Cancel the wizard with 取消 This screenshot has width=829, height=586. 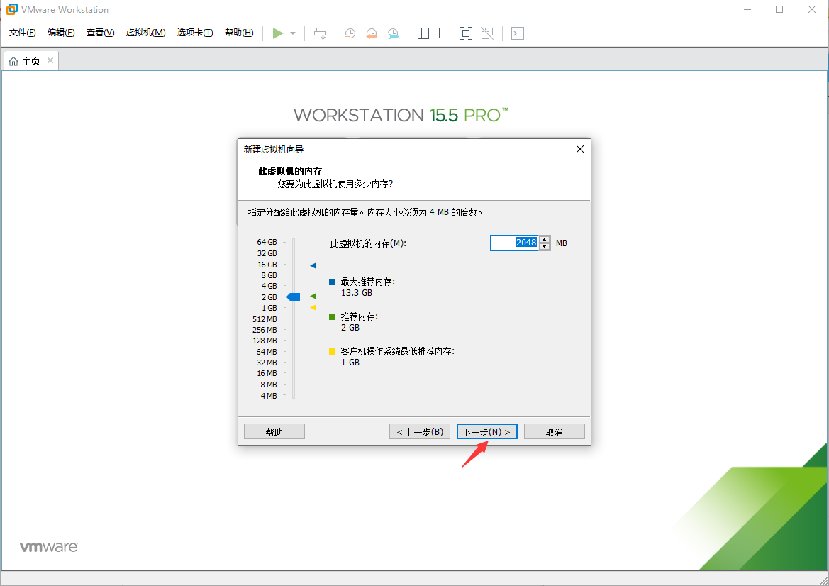pyautogui.click(x=554, y=431)
